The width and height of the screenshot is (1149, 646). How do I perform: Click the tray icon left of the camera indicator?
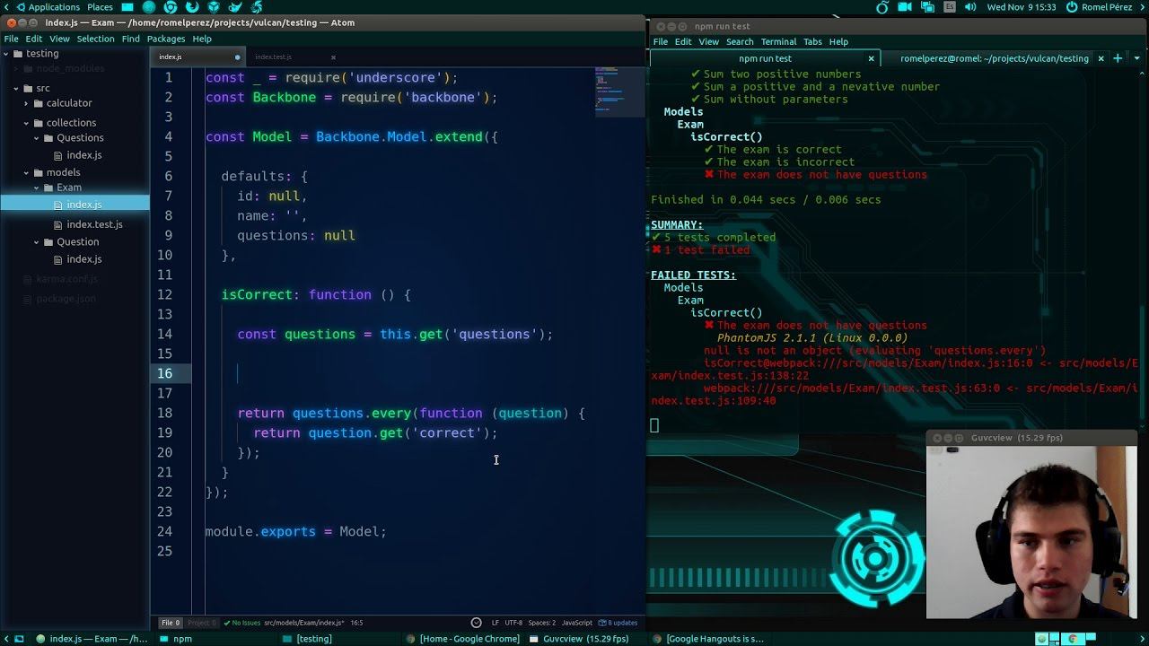[x=882, y=7]
